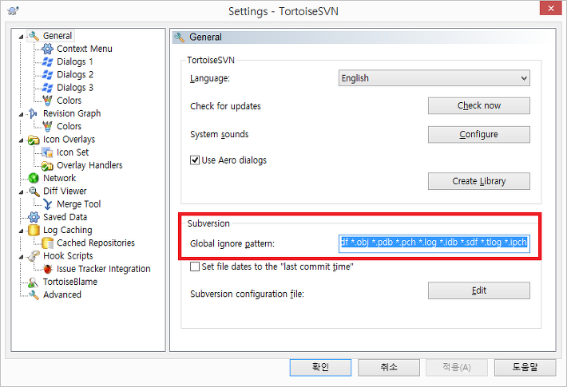Click the Colors icon under Revision Graph

[47, 126]
